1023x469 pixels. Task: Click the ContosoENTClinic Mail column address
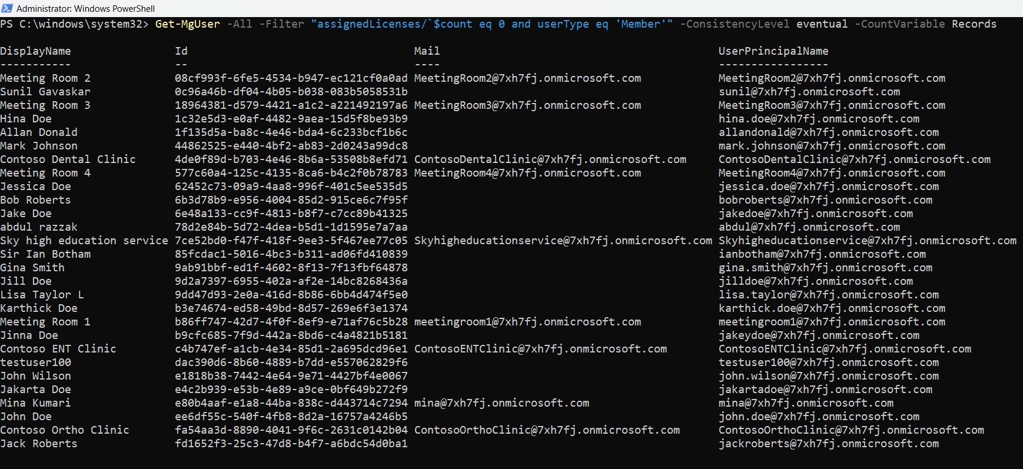click(x=540, y=349)
